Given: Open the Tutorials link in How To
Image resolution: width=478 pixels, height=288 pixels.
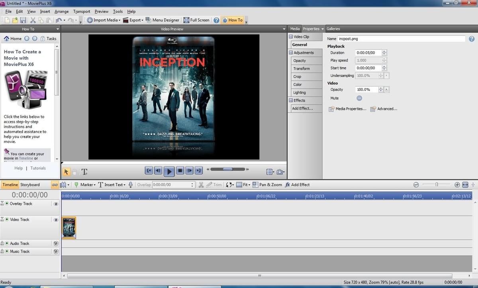Looking at the screenshot, I should click(38, 168).
